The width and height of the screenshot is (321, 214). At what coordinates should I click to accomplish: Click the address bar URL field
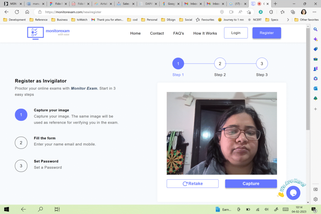[x=125, y=12]
